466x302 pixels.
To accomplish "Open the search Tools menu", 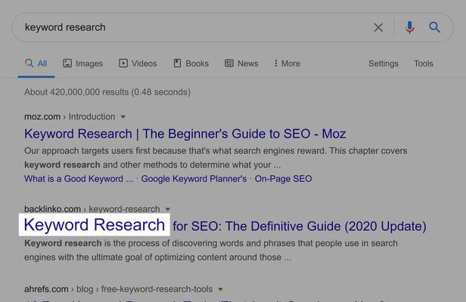I will point(423,63).
